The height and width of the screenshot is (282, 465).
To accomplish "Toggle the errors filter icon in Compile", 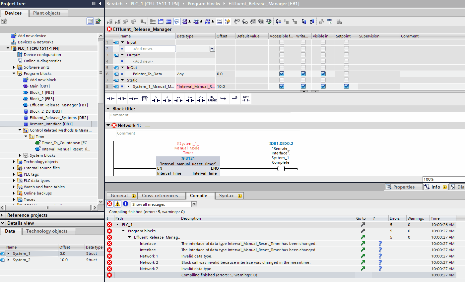I will (x=110, y=204).
